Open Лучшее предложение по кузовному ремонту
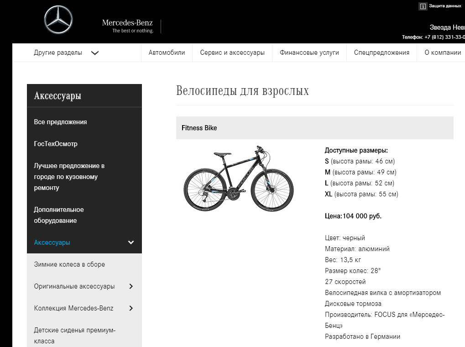The height and width of the screenshot is (347, 465). click(x=69, y=177)
